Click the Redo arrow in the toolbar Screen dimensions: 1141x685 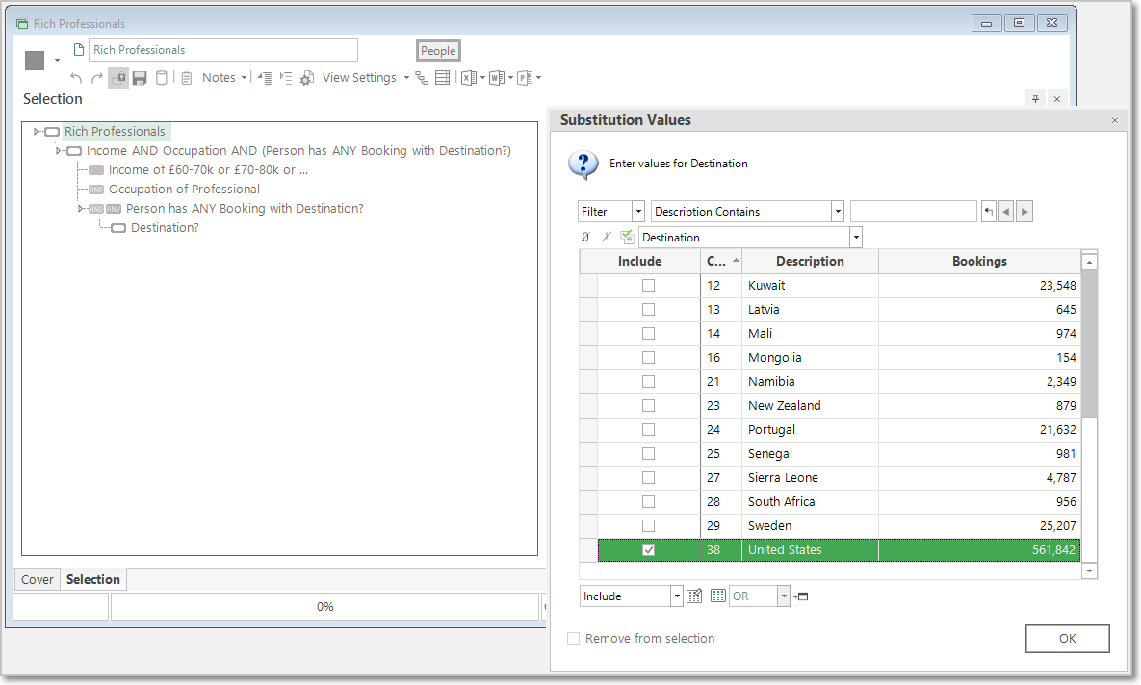(97, 78)
